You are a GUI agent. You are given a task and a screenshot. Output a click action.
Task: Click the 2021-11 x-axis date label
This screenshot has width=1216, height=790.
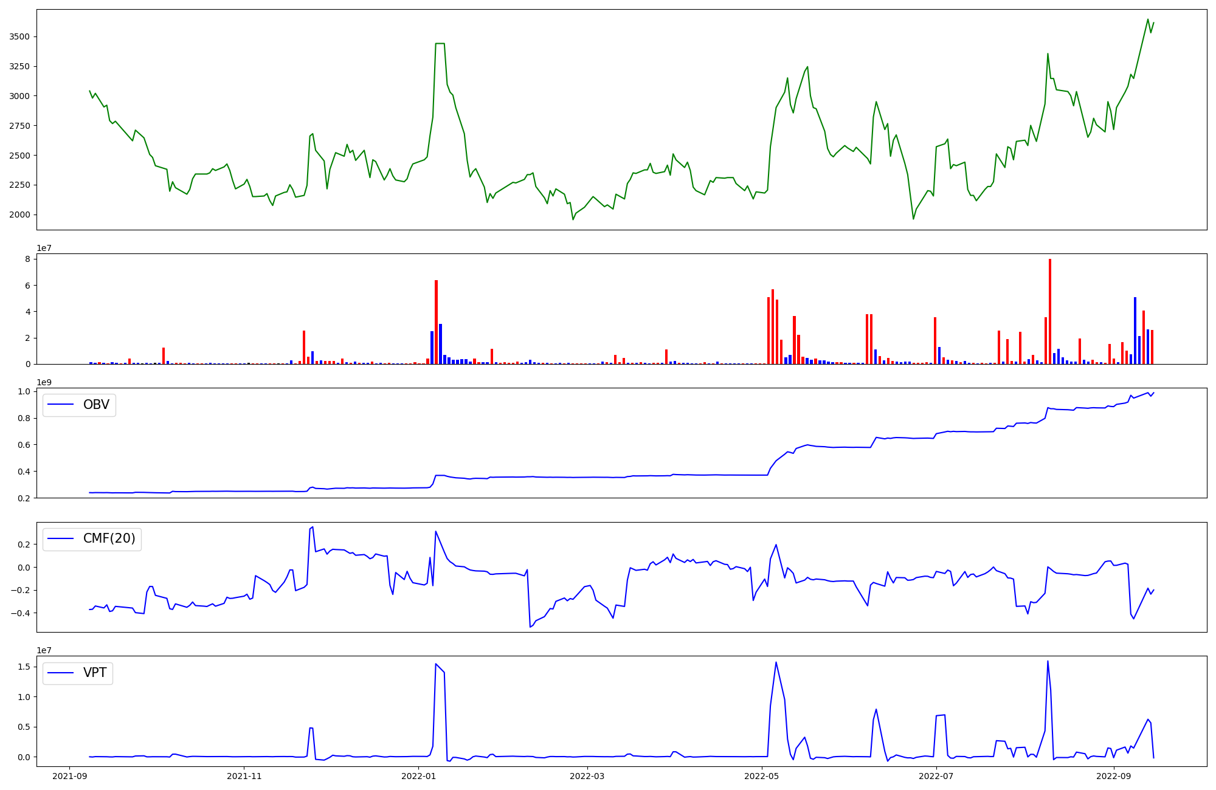tap(244, 776)
